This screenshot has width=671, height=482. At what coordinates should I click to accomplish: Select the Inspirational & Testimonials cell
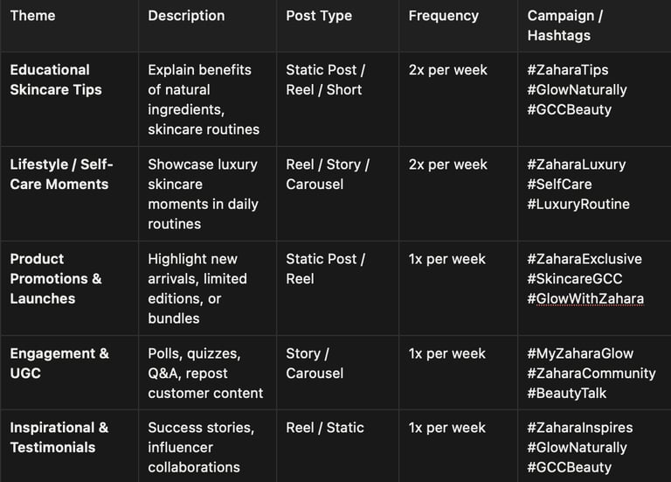69,446
